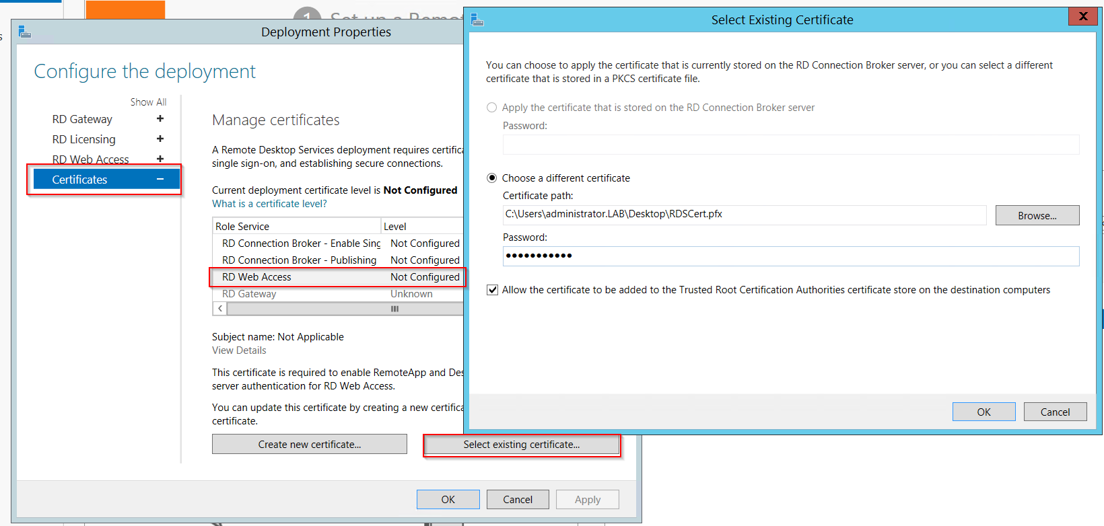Image resolution: width=1104 pixels, height=526 pixels.
Task: Click the Deployment Properties title bar icon
Action: point(25,32)
